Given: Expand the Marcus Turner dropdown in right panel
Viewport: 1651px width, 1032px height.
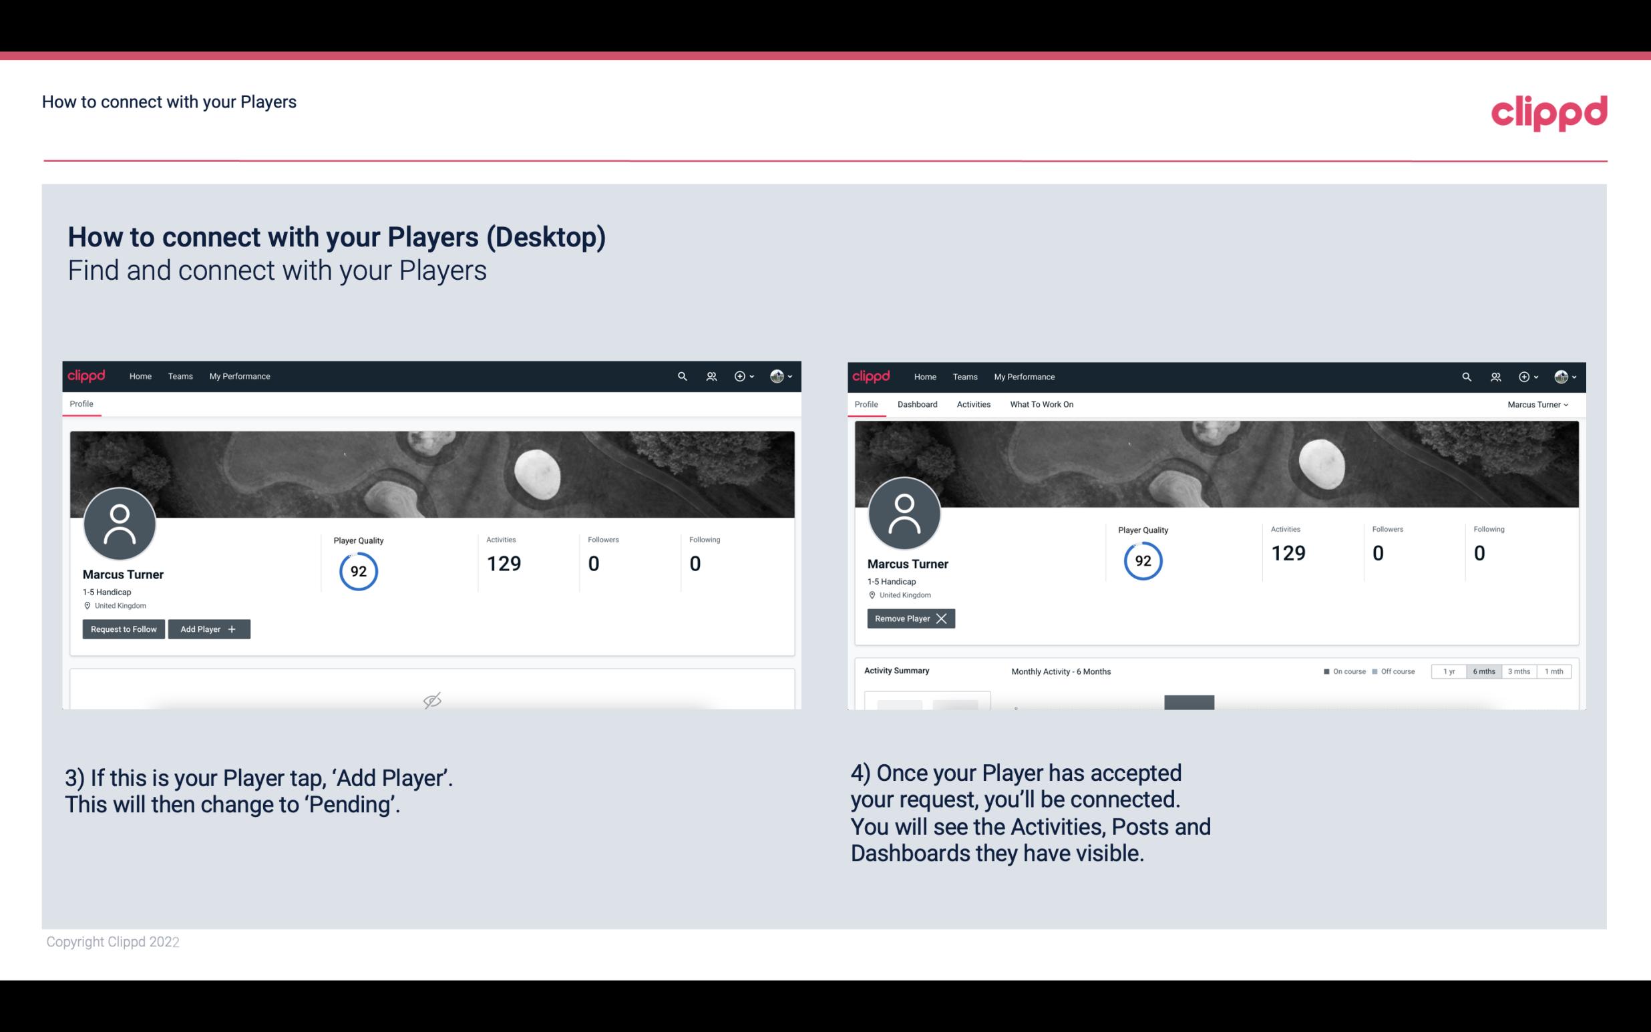Looking at the screenshot, I should (x=1538, y=404).
